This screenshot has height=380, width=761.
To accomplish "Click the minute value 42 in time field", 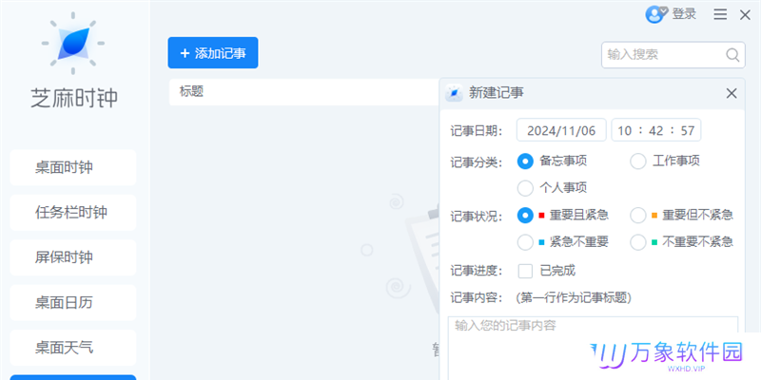I will tap(656, 131).
